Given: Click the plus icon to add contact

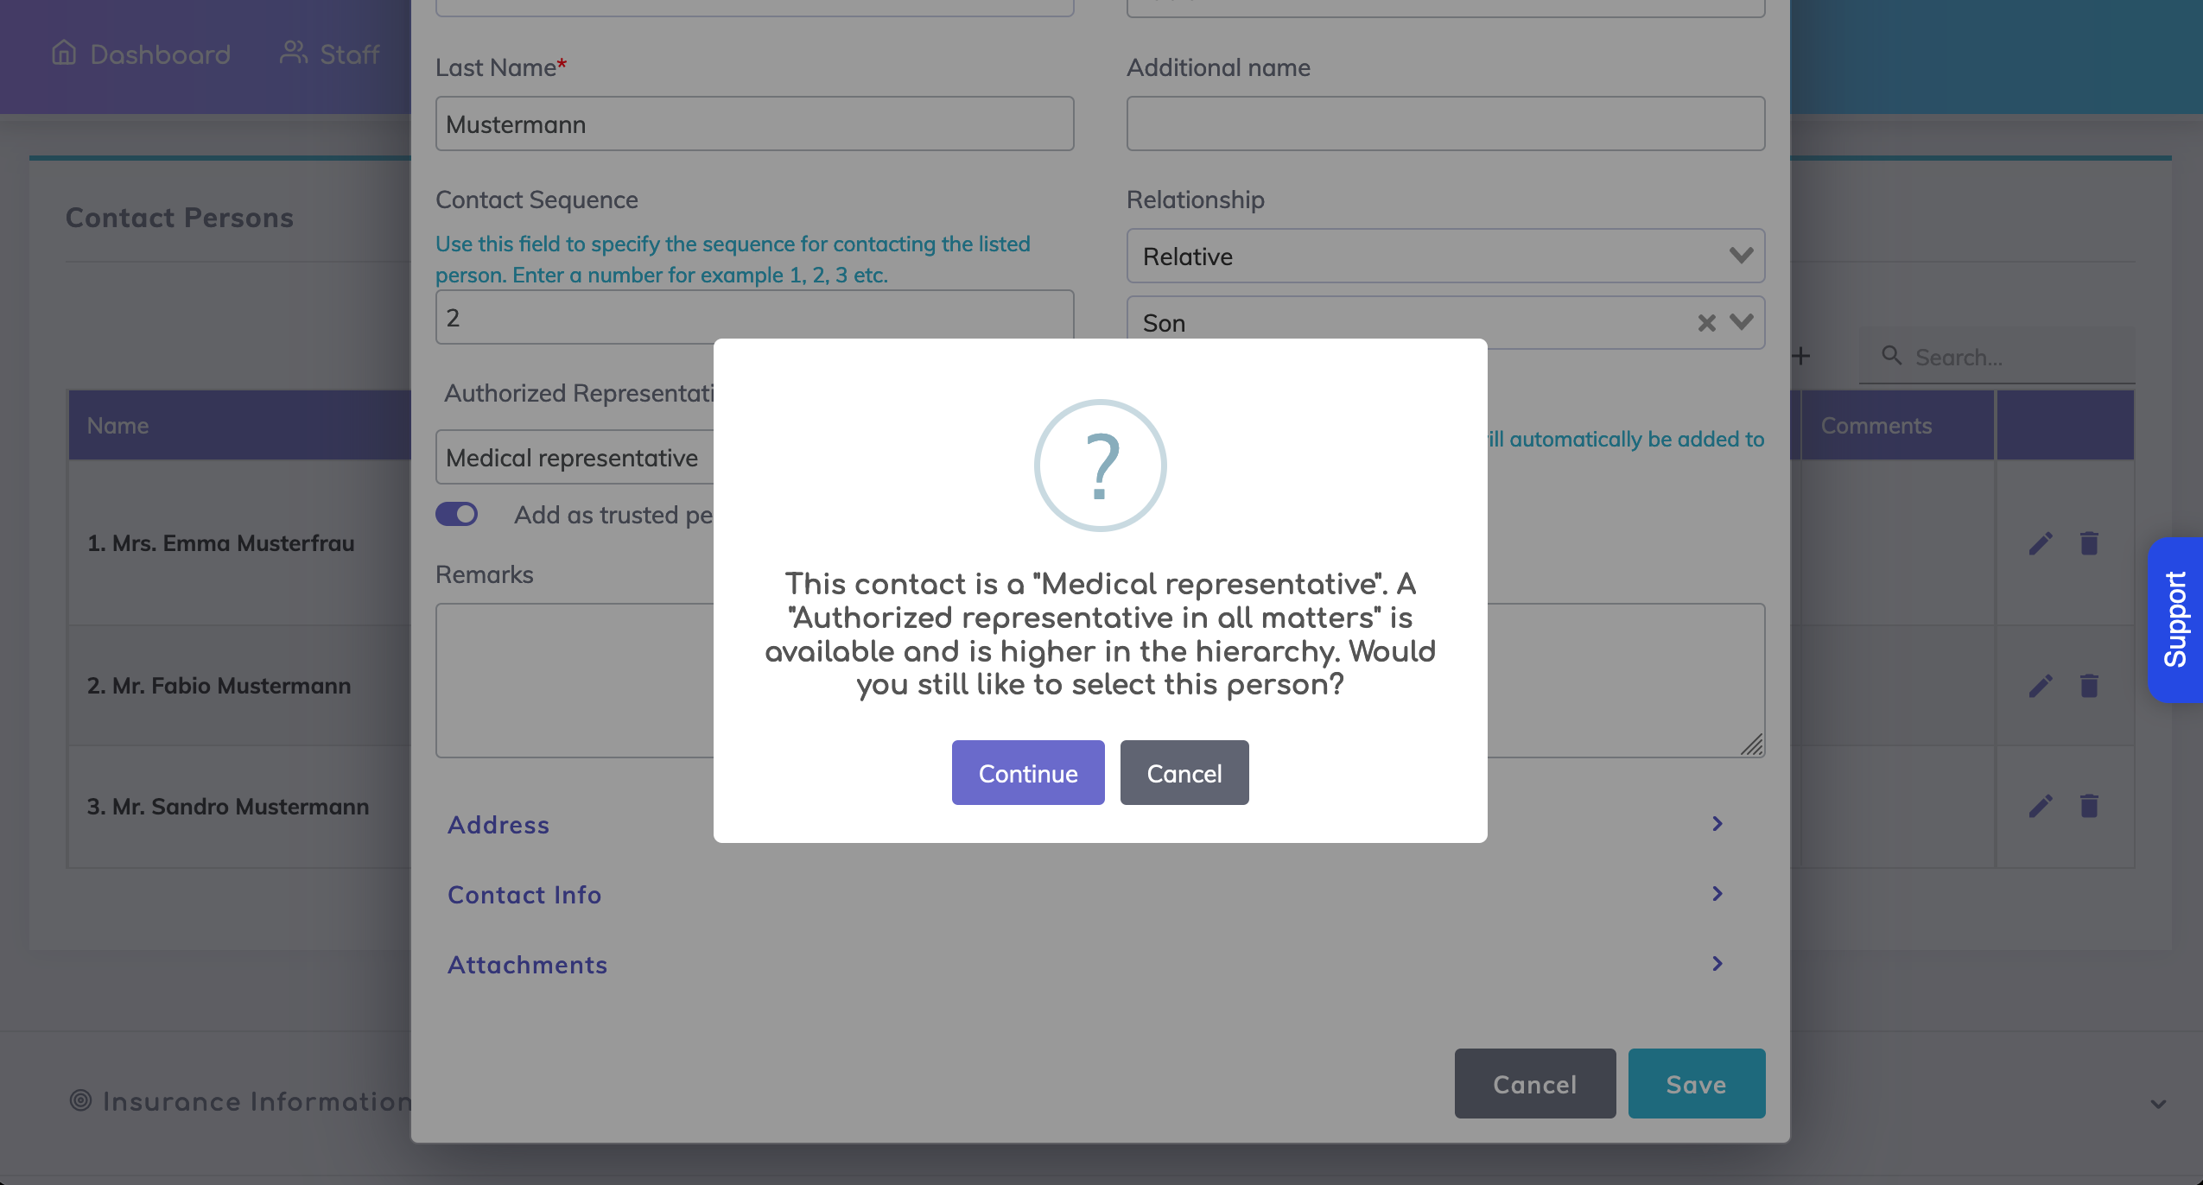Looking at the screenshot, I should tap(1801, 356).
